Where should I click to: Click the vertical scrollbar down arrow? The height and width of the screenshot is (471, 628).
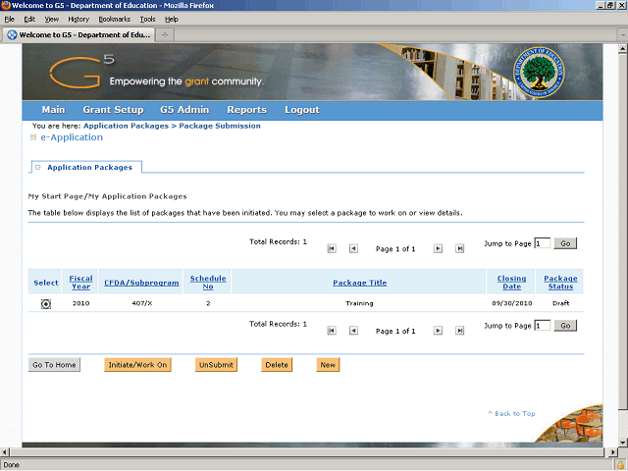tap(622, 443)
